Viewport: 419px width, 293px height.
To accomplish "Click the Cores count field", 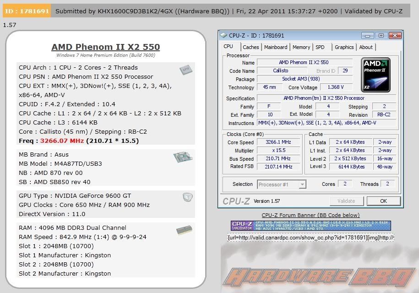I will click(345, 184).
